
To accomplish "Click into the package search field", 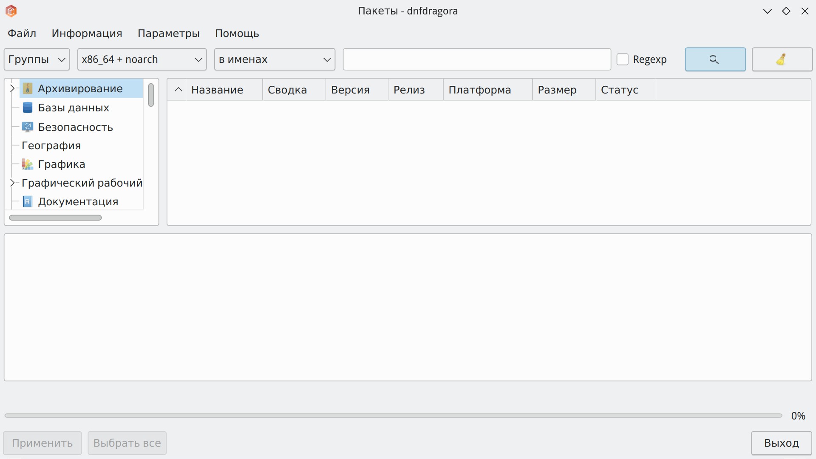I will tap(476, 59).
